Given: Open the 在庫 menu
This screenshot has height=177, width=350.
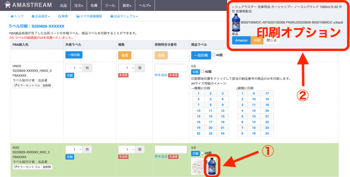Looking at the screenshot, I should 94,6.
